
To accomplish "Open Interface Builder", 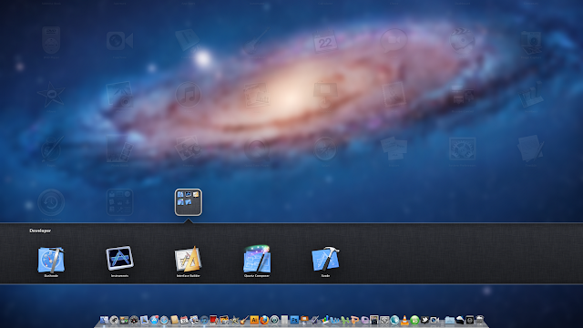I will pyautogui.click(x=189, y=261).
